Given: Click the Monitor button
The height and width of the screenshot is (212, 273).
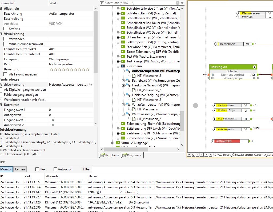Looking at the screenshot, I should coord(6,169).
